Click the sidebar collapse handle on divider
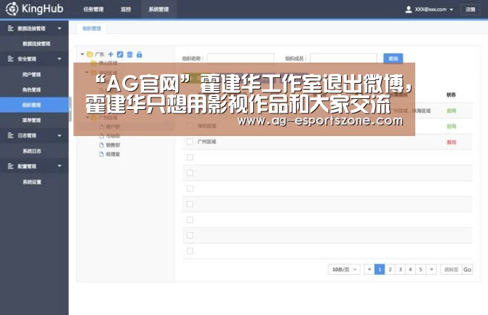The height and width of the screenshot is (315, 488). pyautogui.click(x=71, y=109)
